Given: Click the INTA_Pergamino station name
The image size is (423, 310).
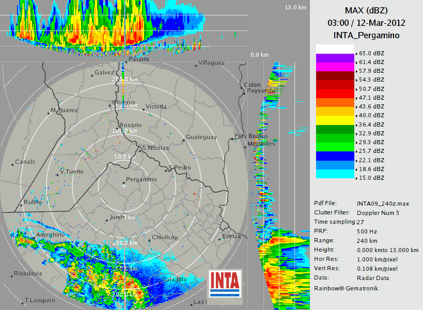Looking at the screenshot, I should click(x=366, y=35).
